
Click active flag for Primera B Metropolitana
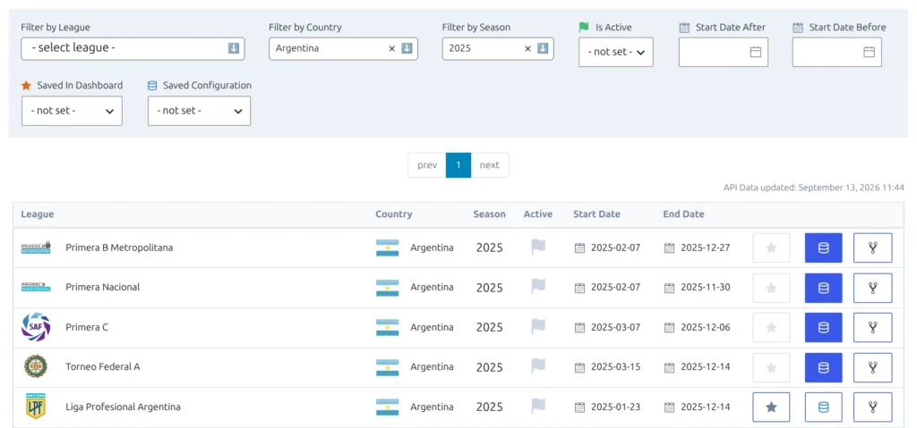(538, 247)
